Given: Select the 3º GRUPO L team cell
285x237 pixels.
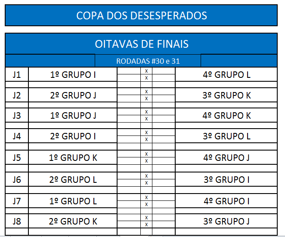Looking at the screenshot, I should tap(226, 136).
